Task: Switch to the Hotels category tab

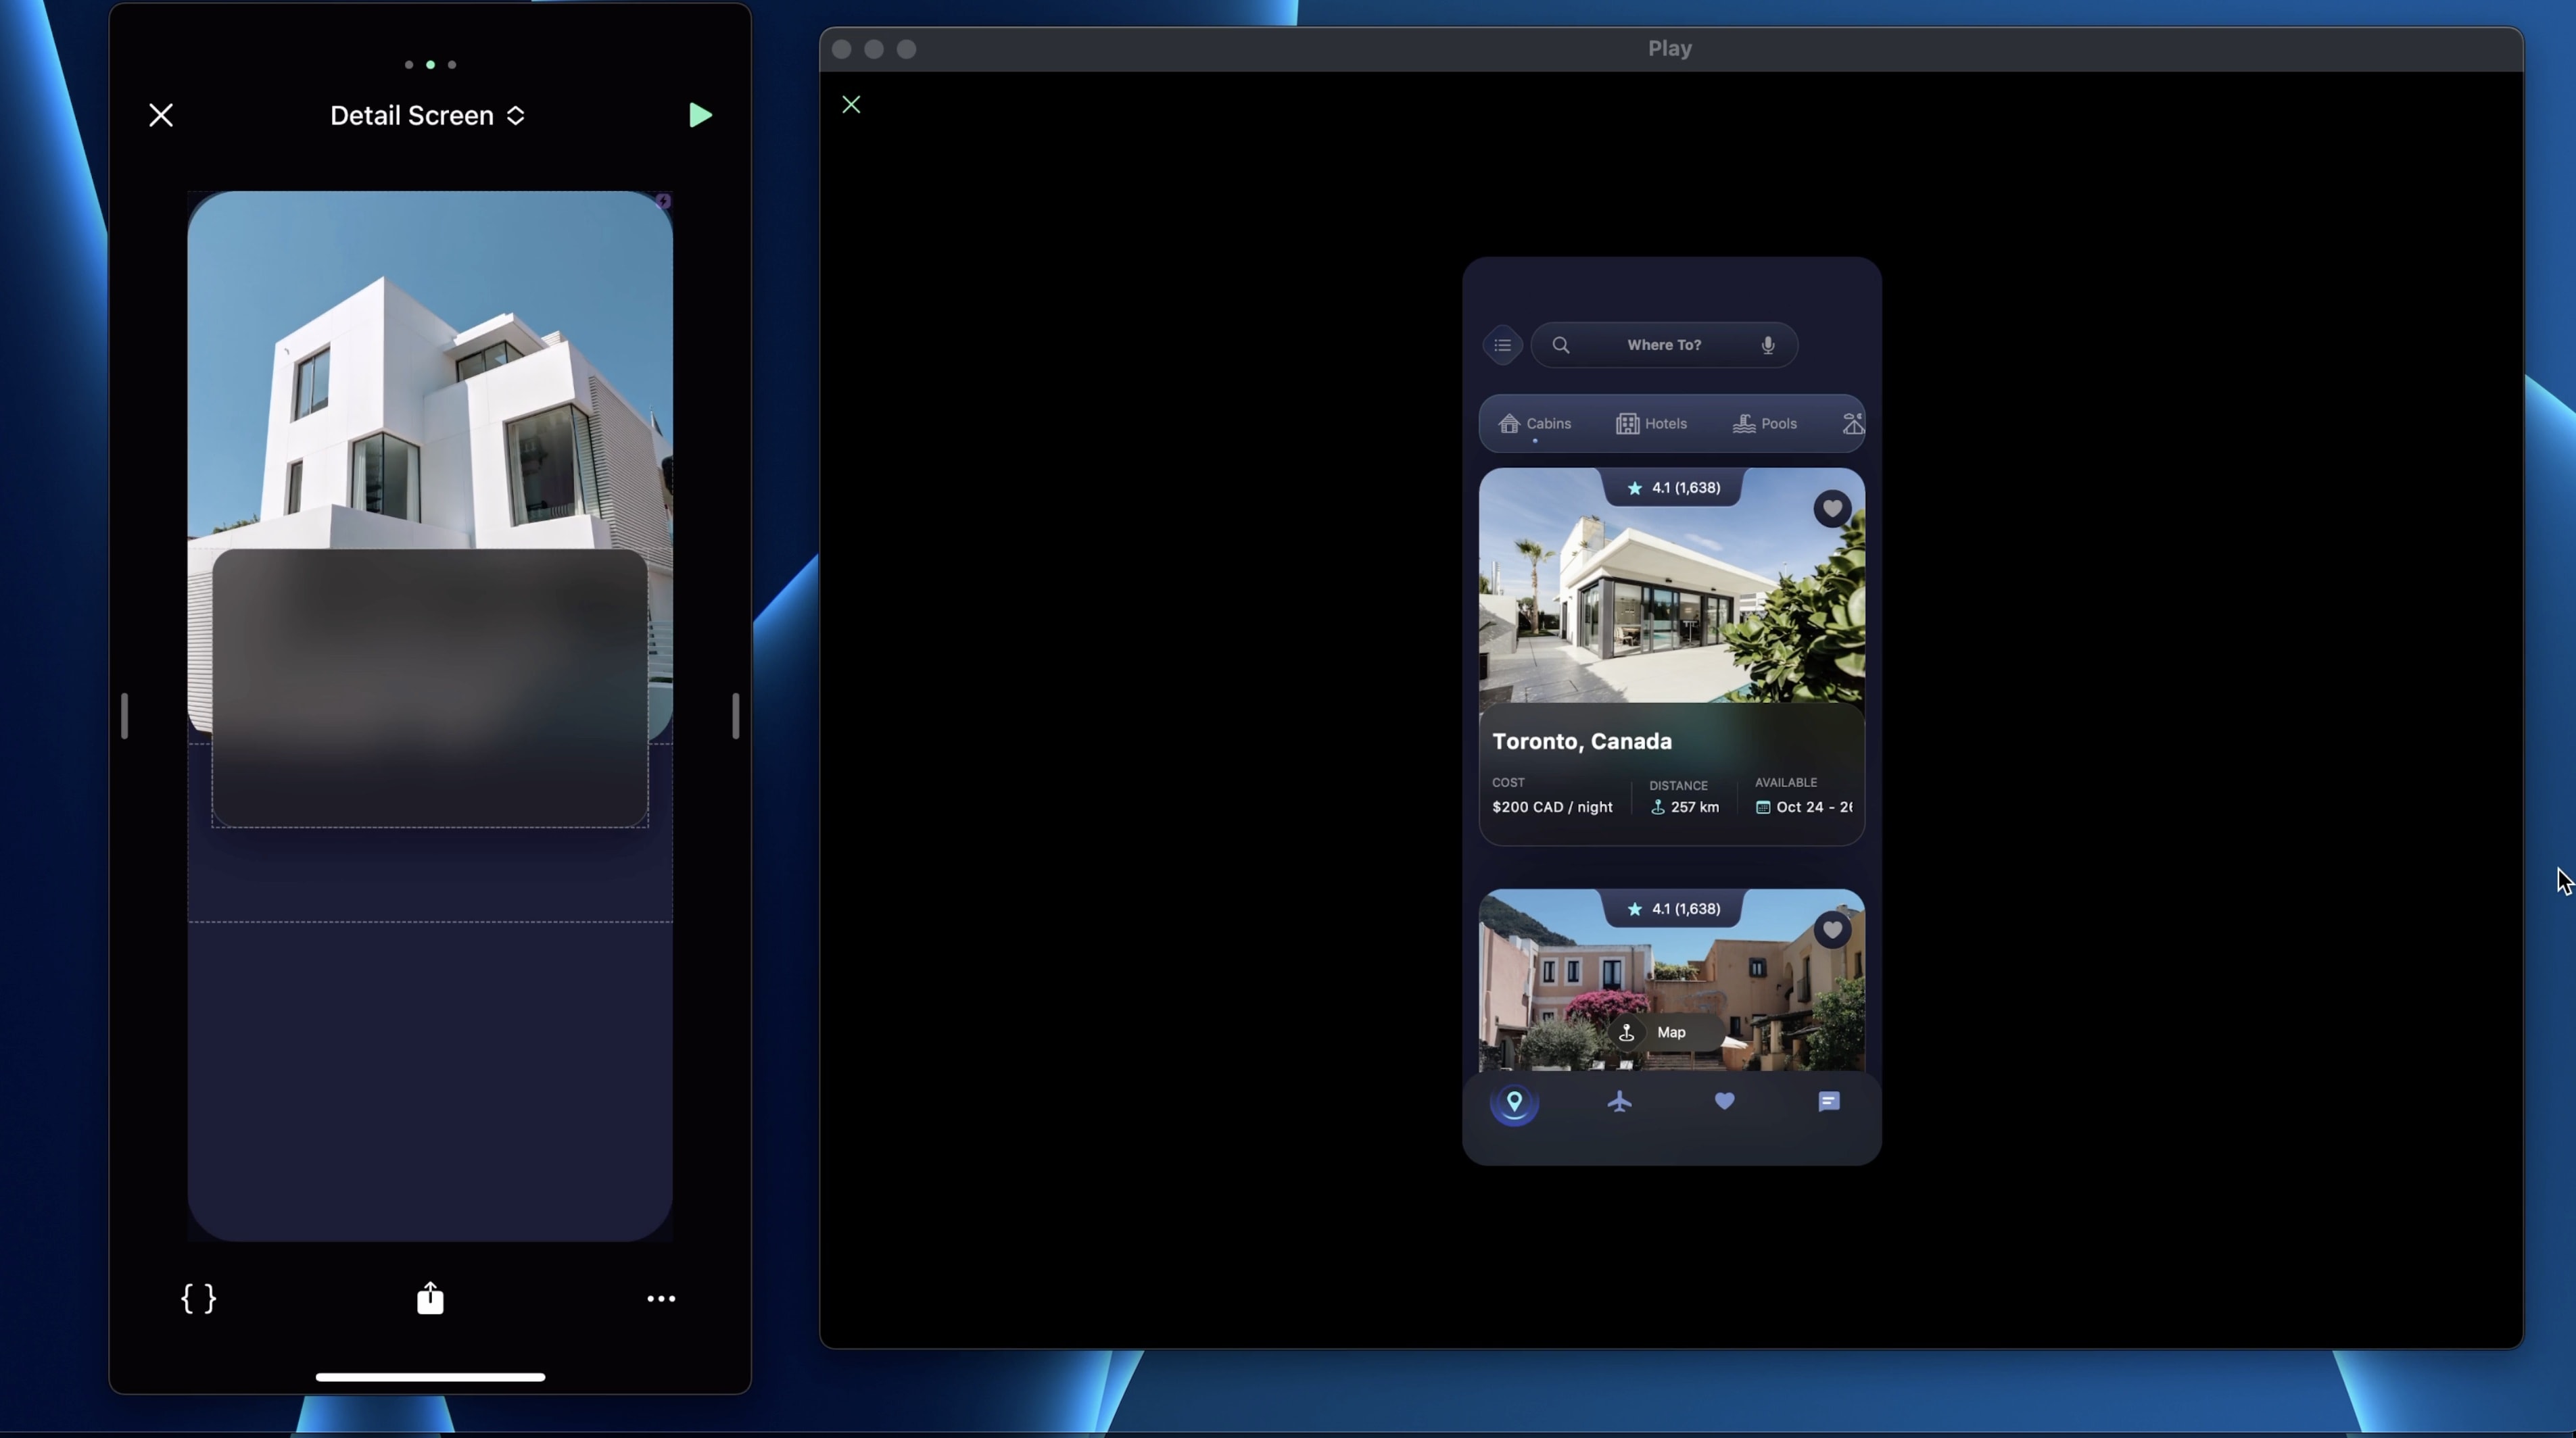Action: [x=1652, y=424]
